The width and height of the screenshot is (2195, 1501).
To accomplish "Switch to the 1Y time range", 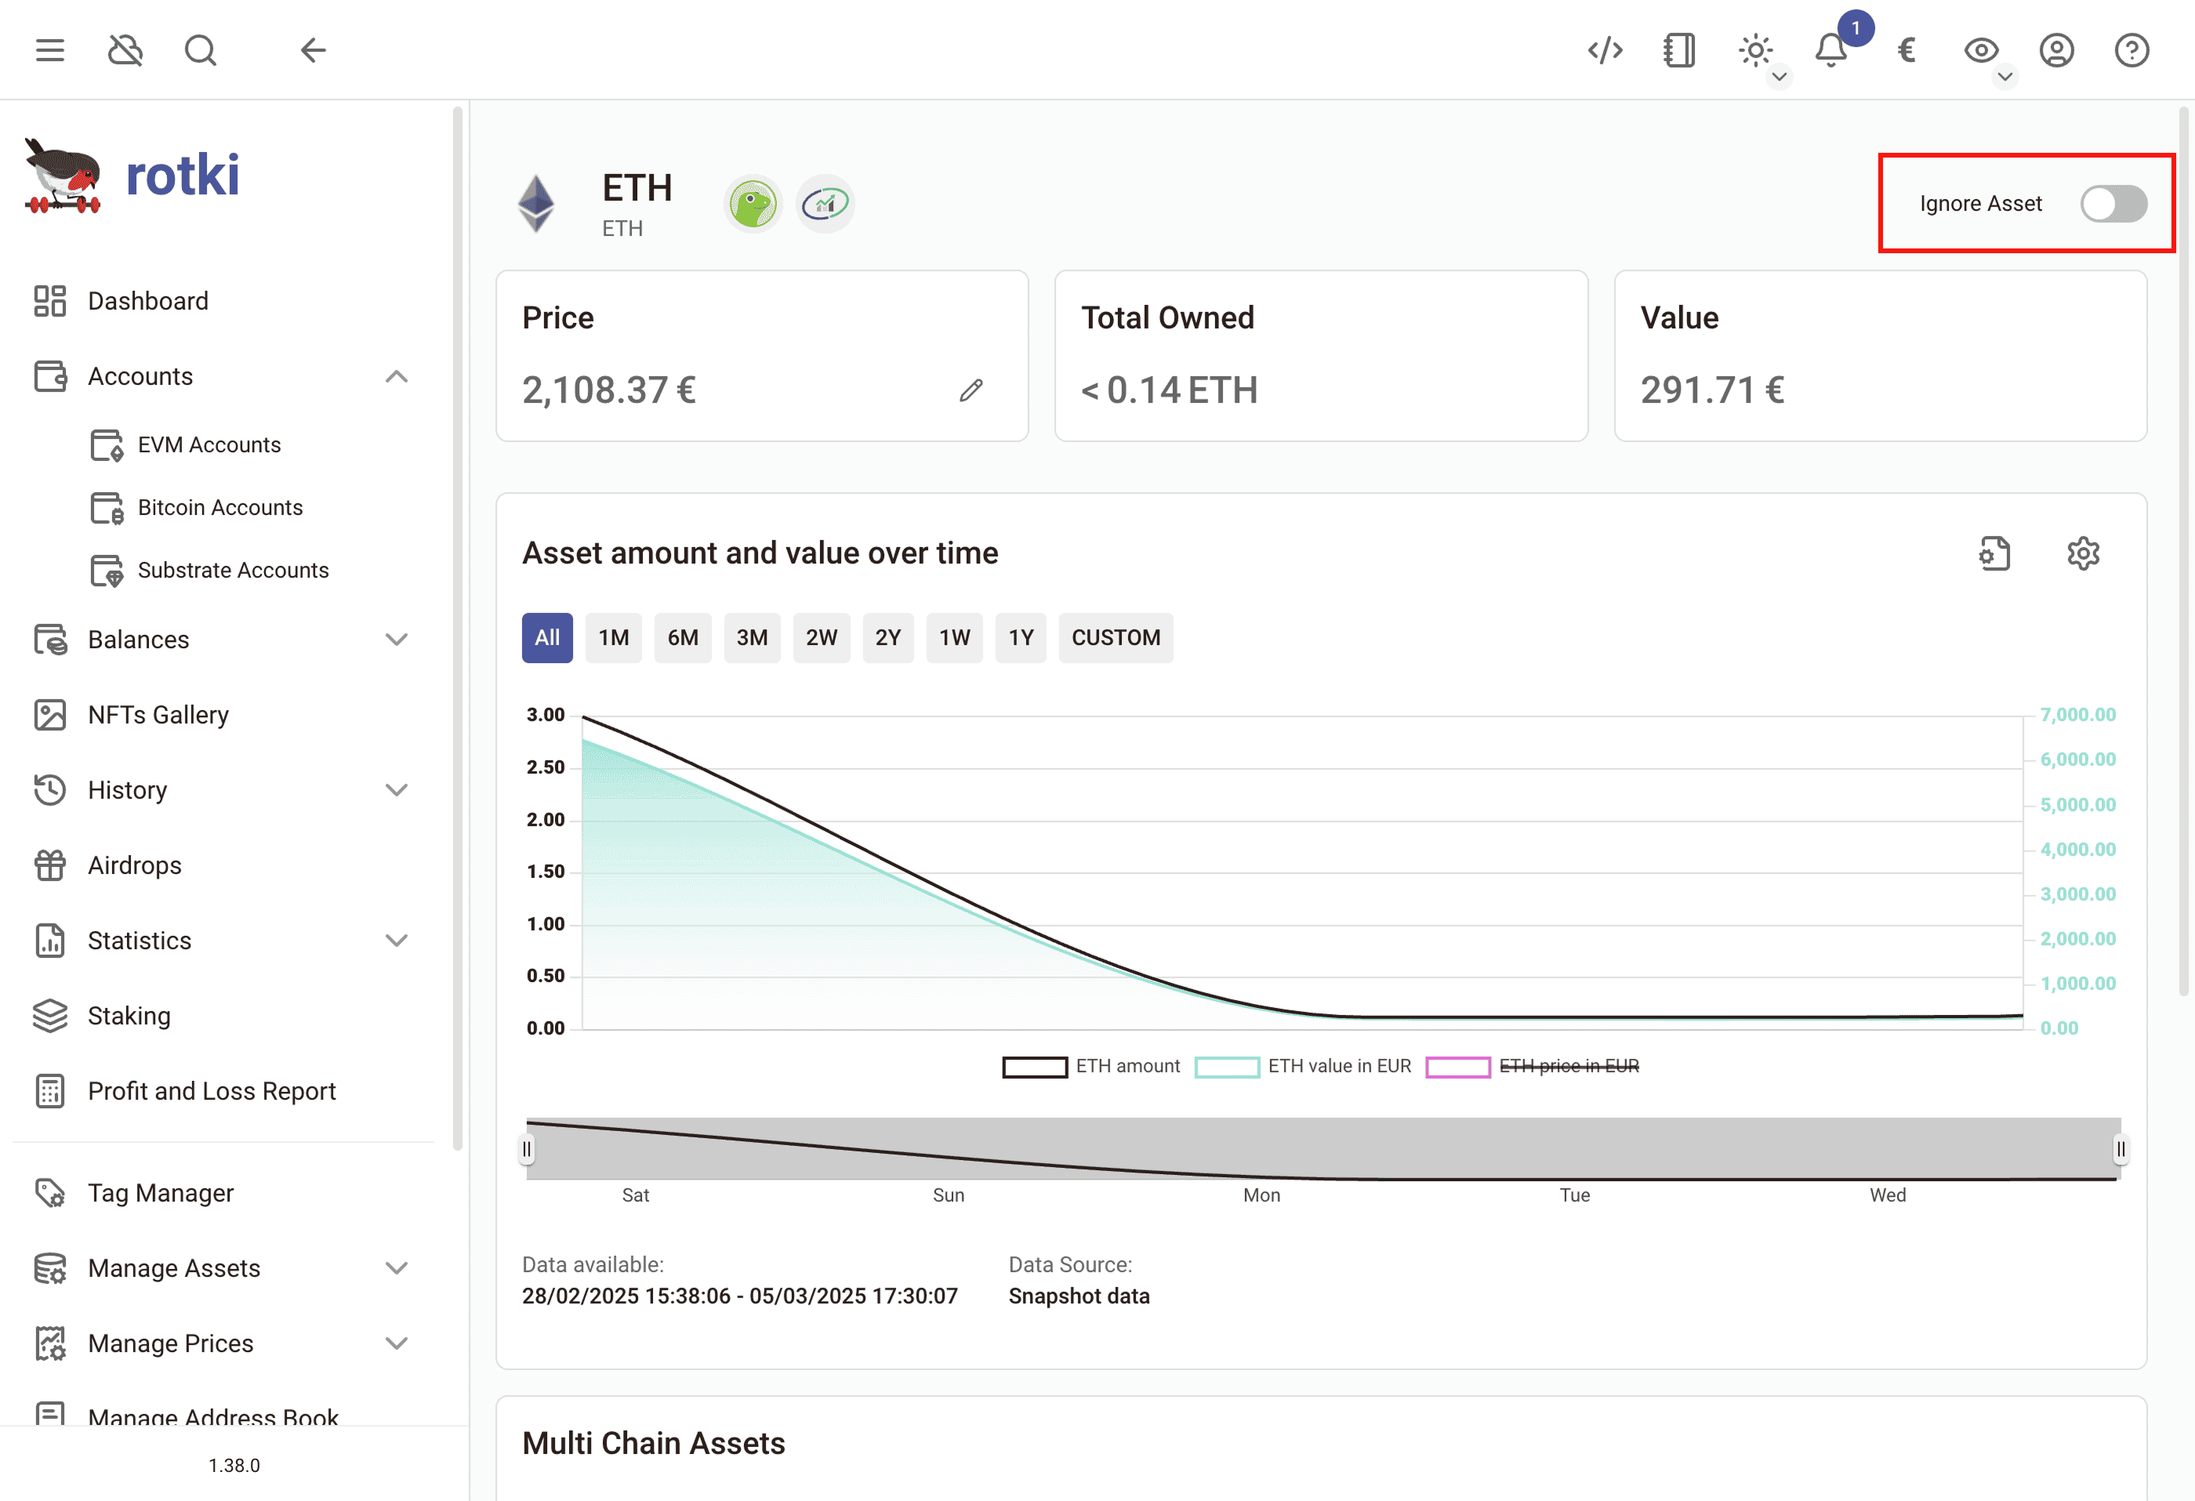I will click(1021, 637).
